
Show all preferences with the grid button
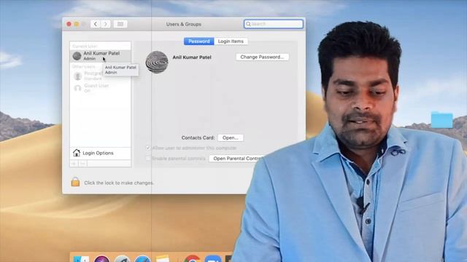(120, 24)
